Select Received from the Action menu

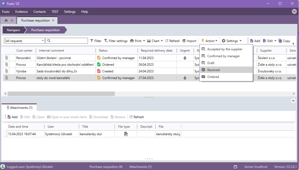tap(213, 70)
